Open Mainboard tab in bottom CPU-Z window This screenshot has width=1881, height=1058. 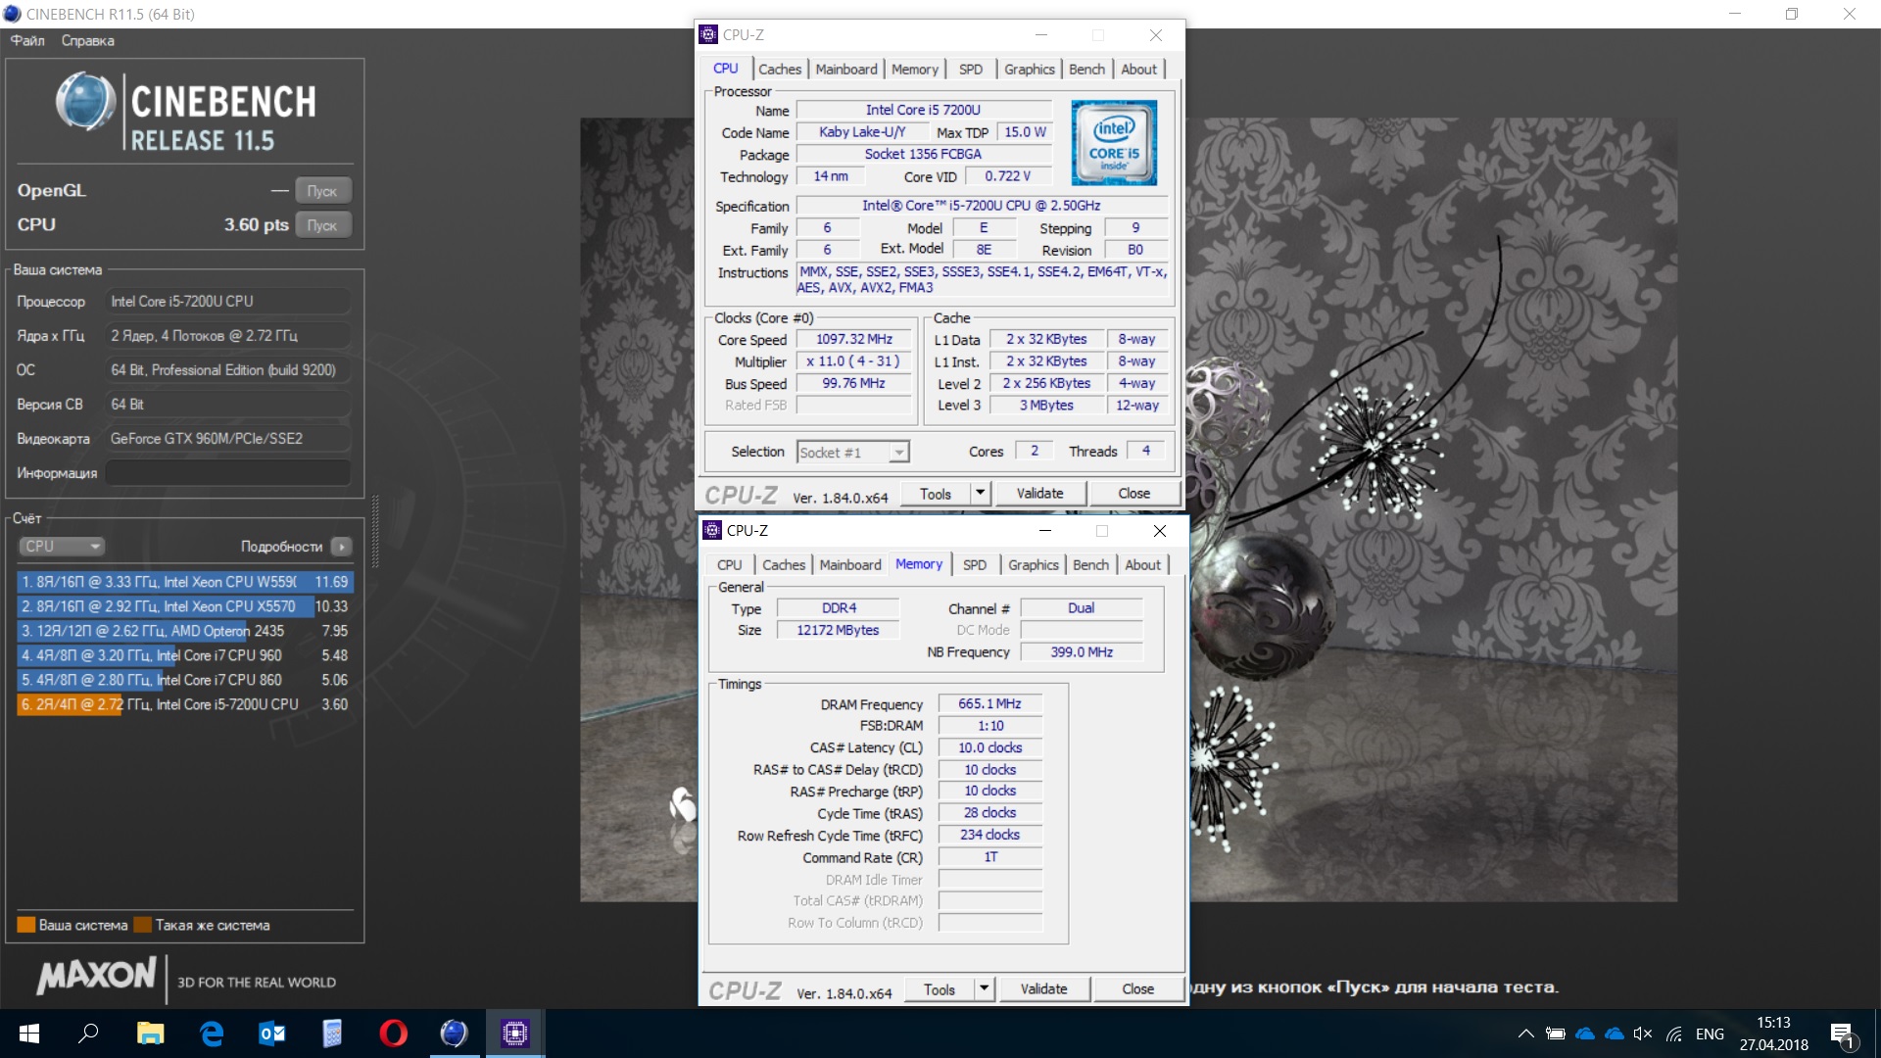(850, 565)
